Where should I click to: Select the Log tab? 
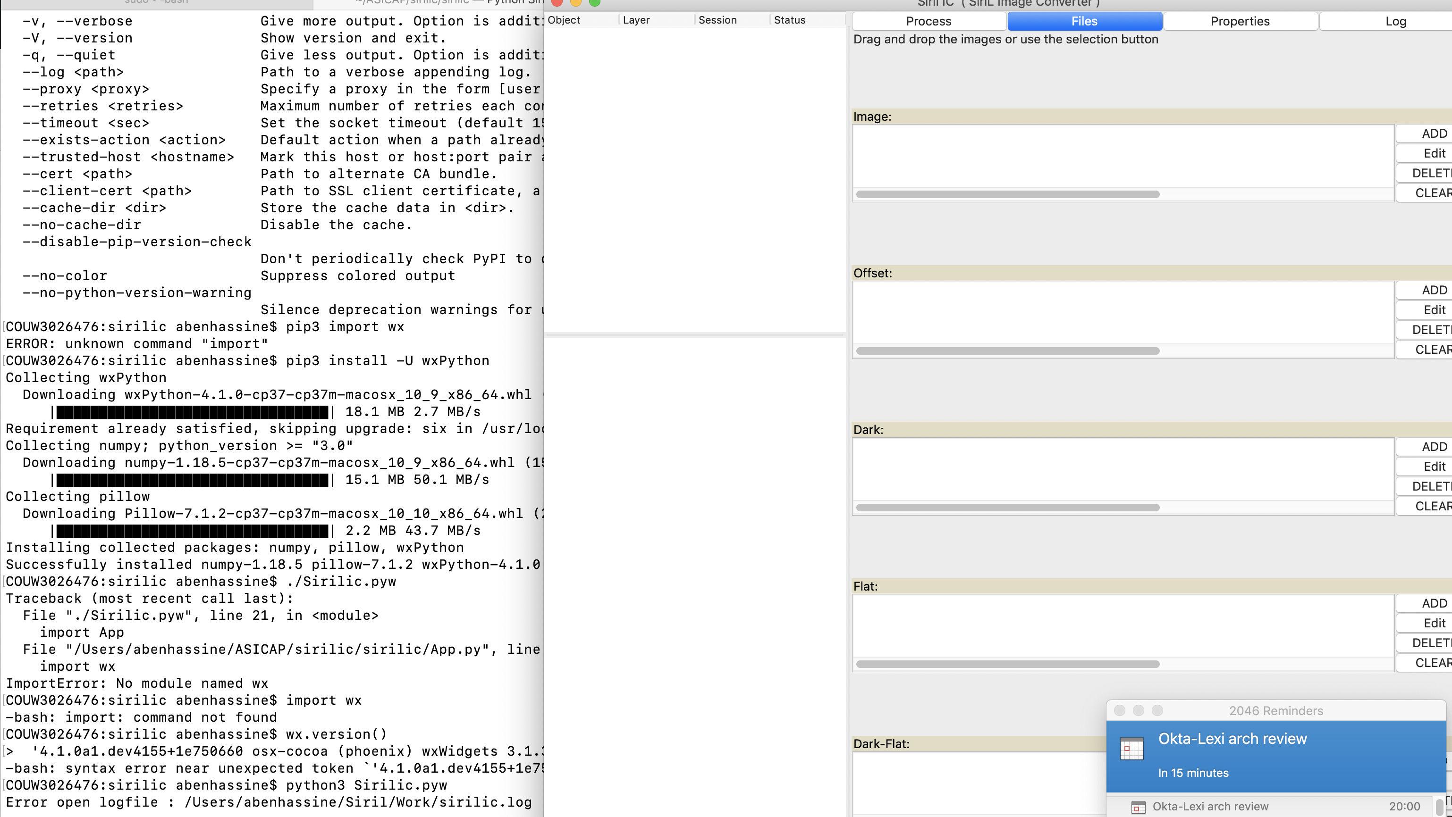[x=1395, y=21]
